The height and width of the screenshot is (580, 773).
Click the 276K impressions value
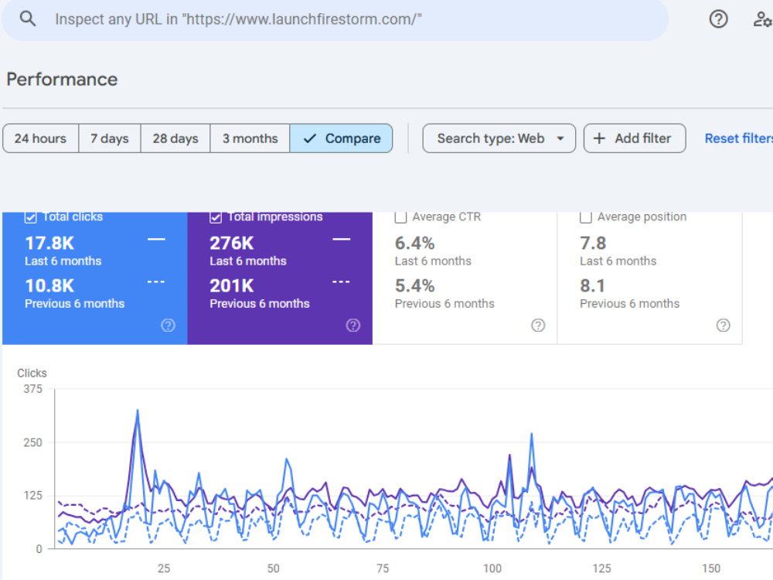[232, 243]
